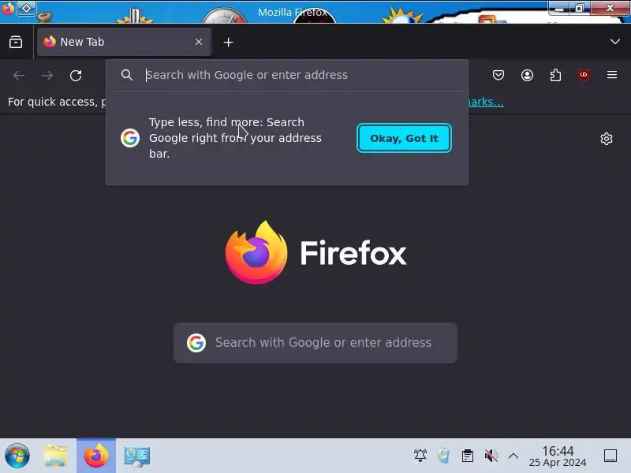
Task: Open the system settings taskbar icon
Action: coord(137,456)
